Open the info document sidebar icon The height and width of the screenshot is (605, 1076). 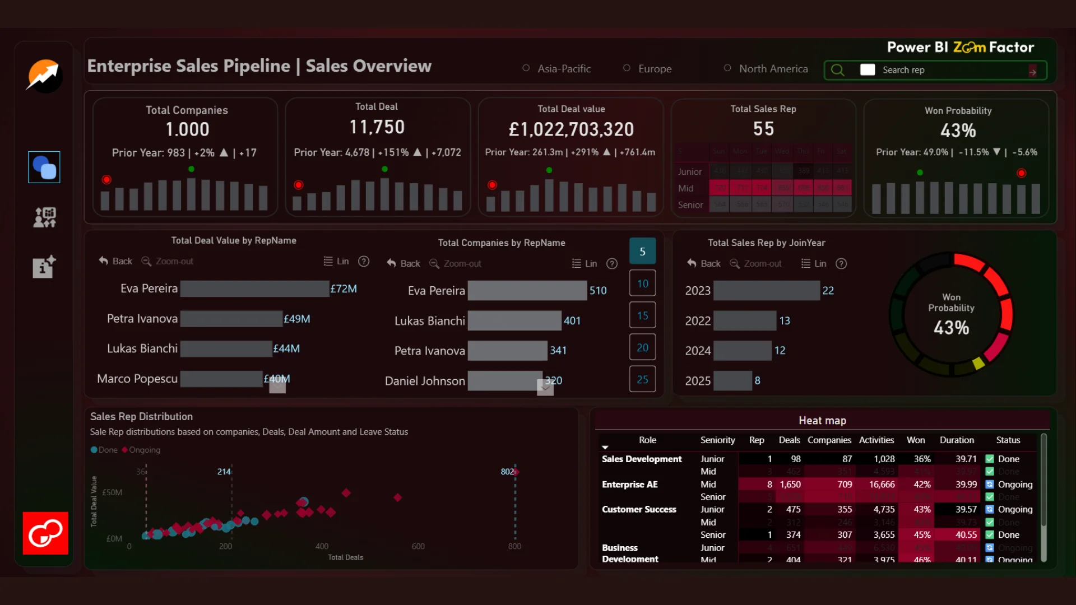44,267
